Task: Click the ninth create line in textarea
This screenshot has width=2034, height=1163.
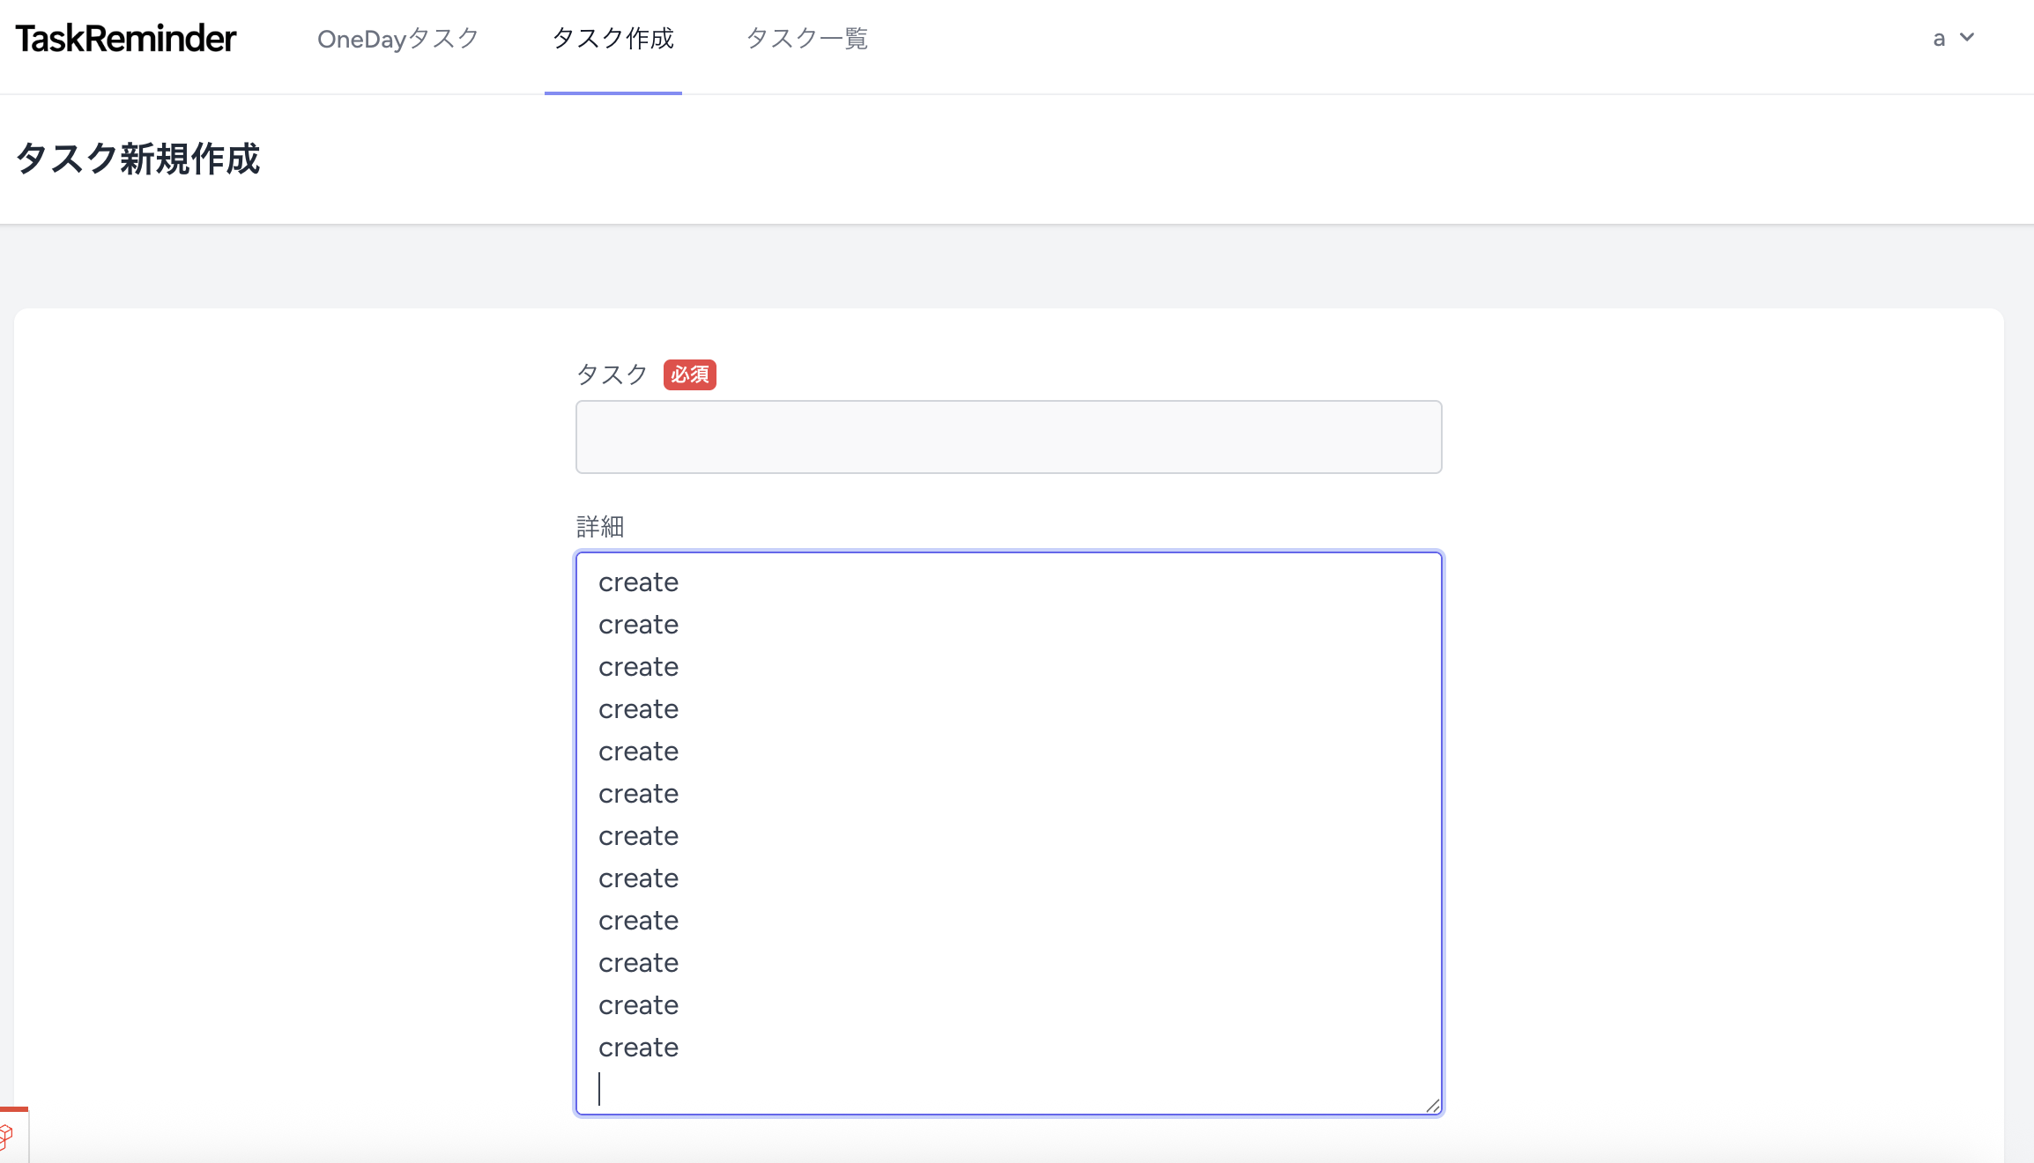Action: (638, 921)
